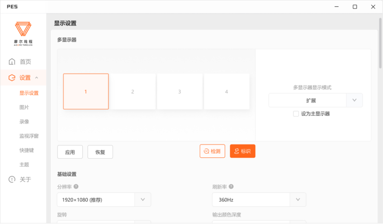Maximize the PES window

pos(355,7)
